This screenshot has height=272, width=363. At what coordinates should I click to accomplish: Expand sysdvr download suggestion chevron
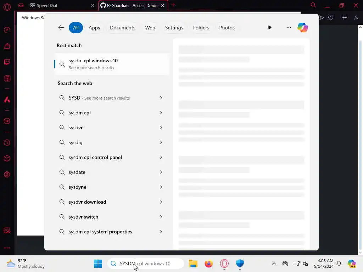(x=161, y=202)
